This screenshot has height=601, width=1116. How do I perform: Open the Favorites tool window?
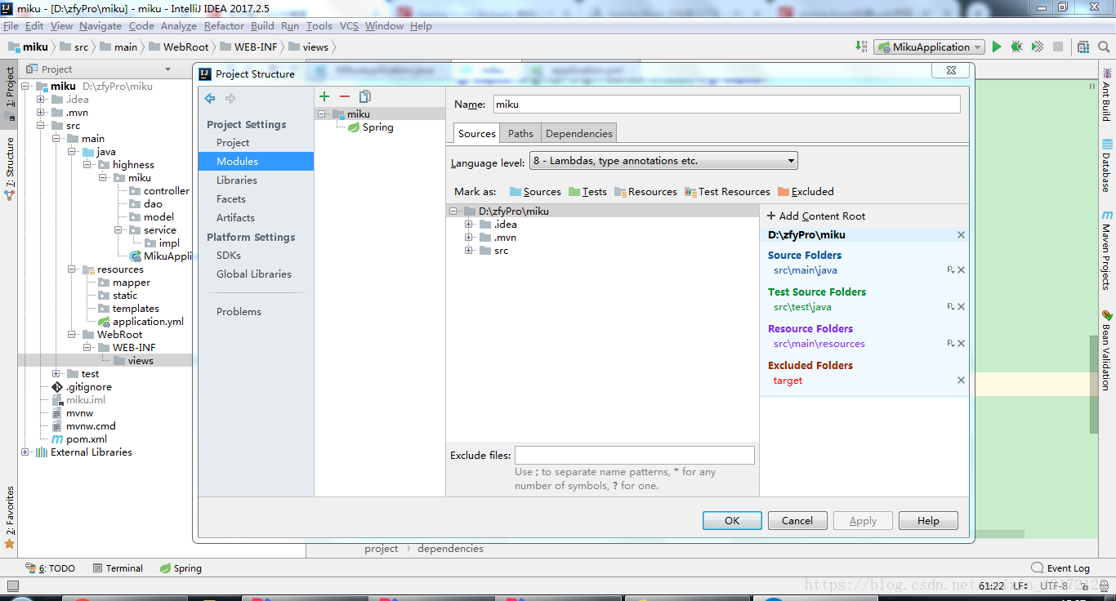[x=9, y=518]
